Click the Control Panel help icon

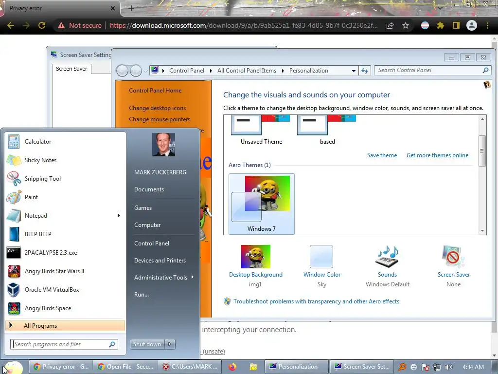point(487,85)
